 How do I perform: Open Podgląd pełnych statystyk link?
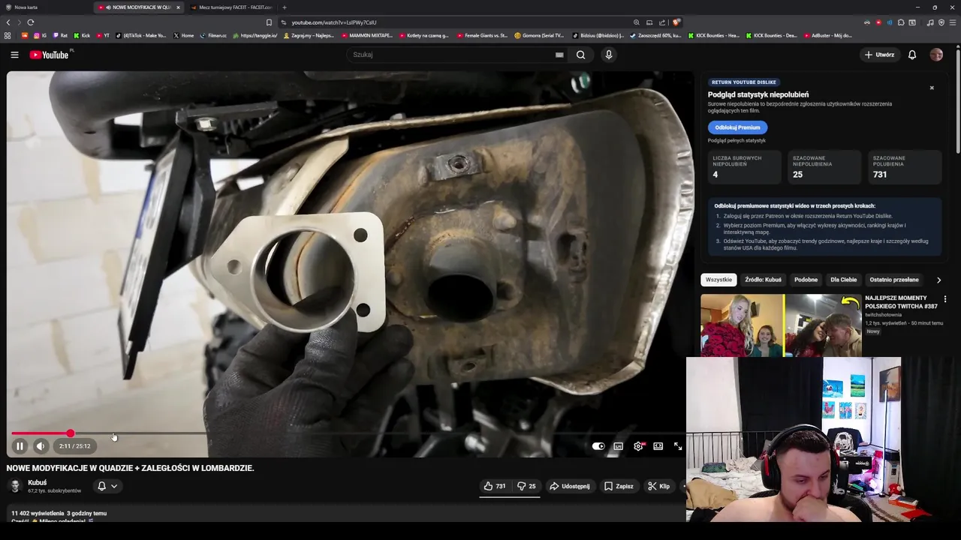pyautogui.click(x=737, y=140)
